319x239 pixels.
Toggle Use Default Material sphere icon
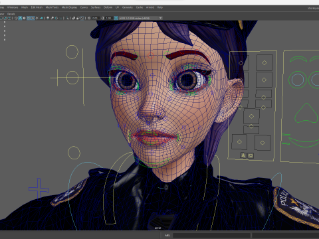click(24, 18)
